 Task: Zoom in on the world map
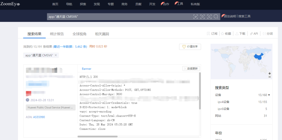pos(269,73)
